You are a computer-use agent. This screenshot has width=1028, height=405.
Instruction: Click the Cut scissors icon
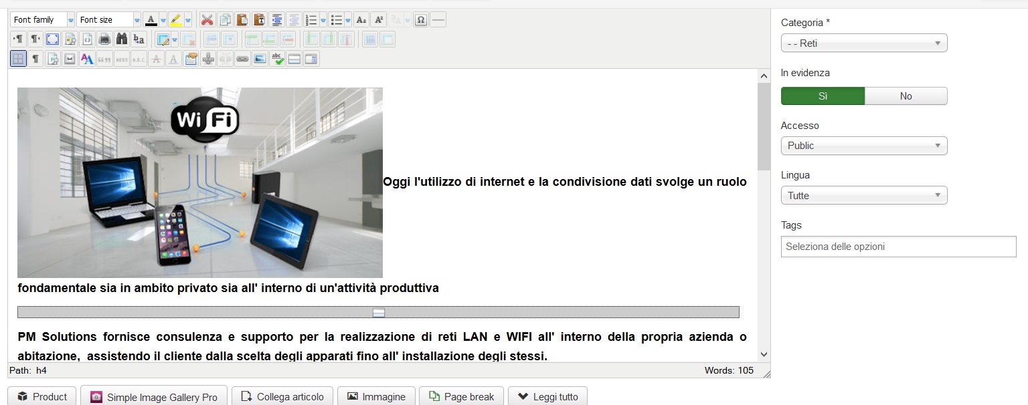[207, 20]
